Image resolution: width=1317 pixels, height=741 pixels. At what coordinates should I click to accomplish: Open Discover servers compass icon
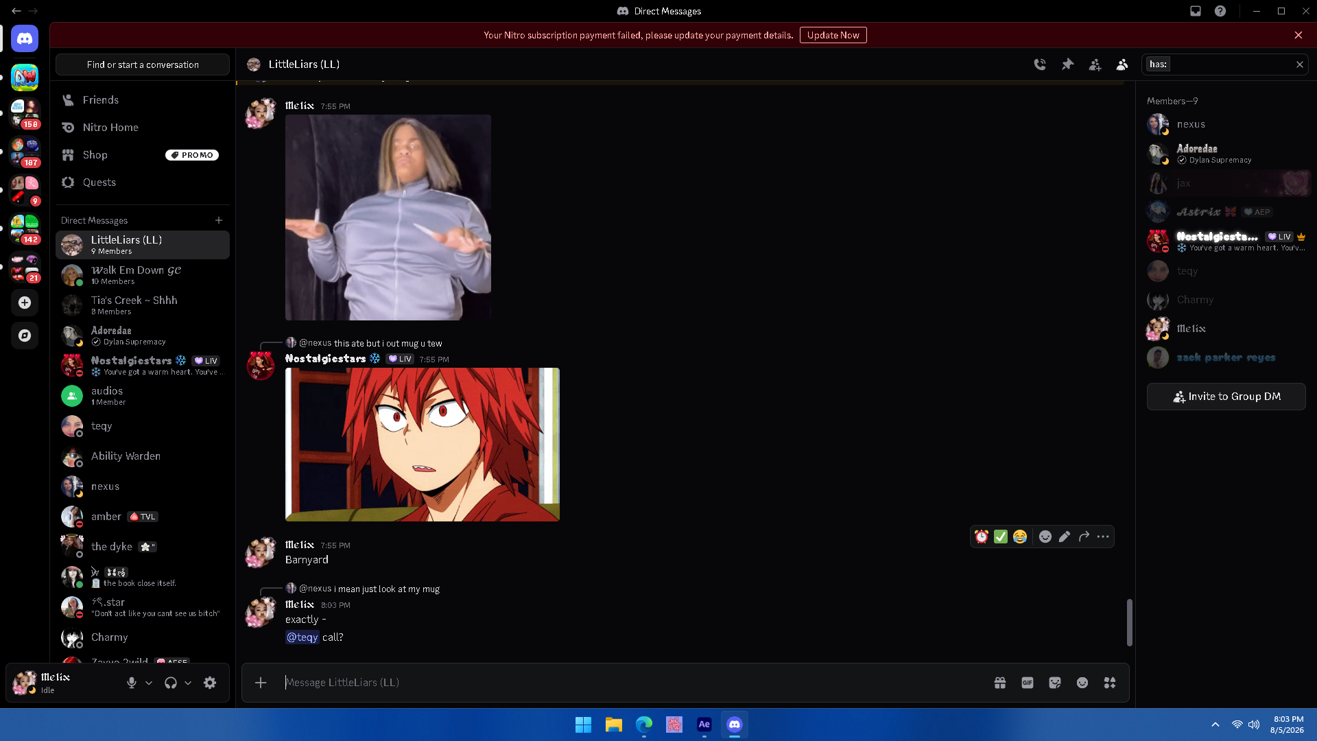pyautogui.click(x=25, y=336)
